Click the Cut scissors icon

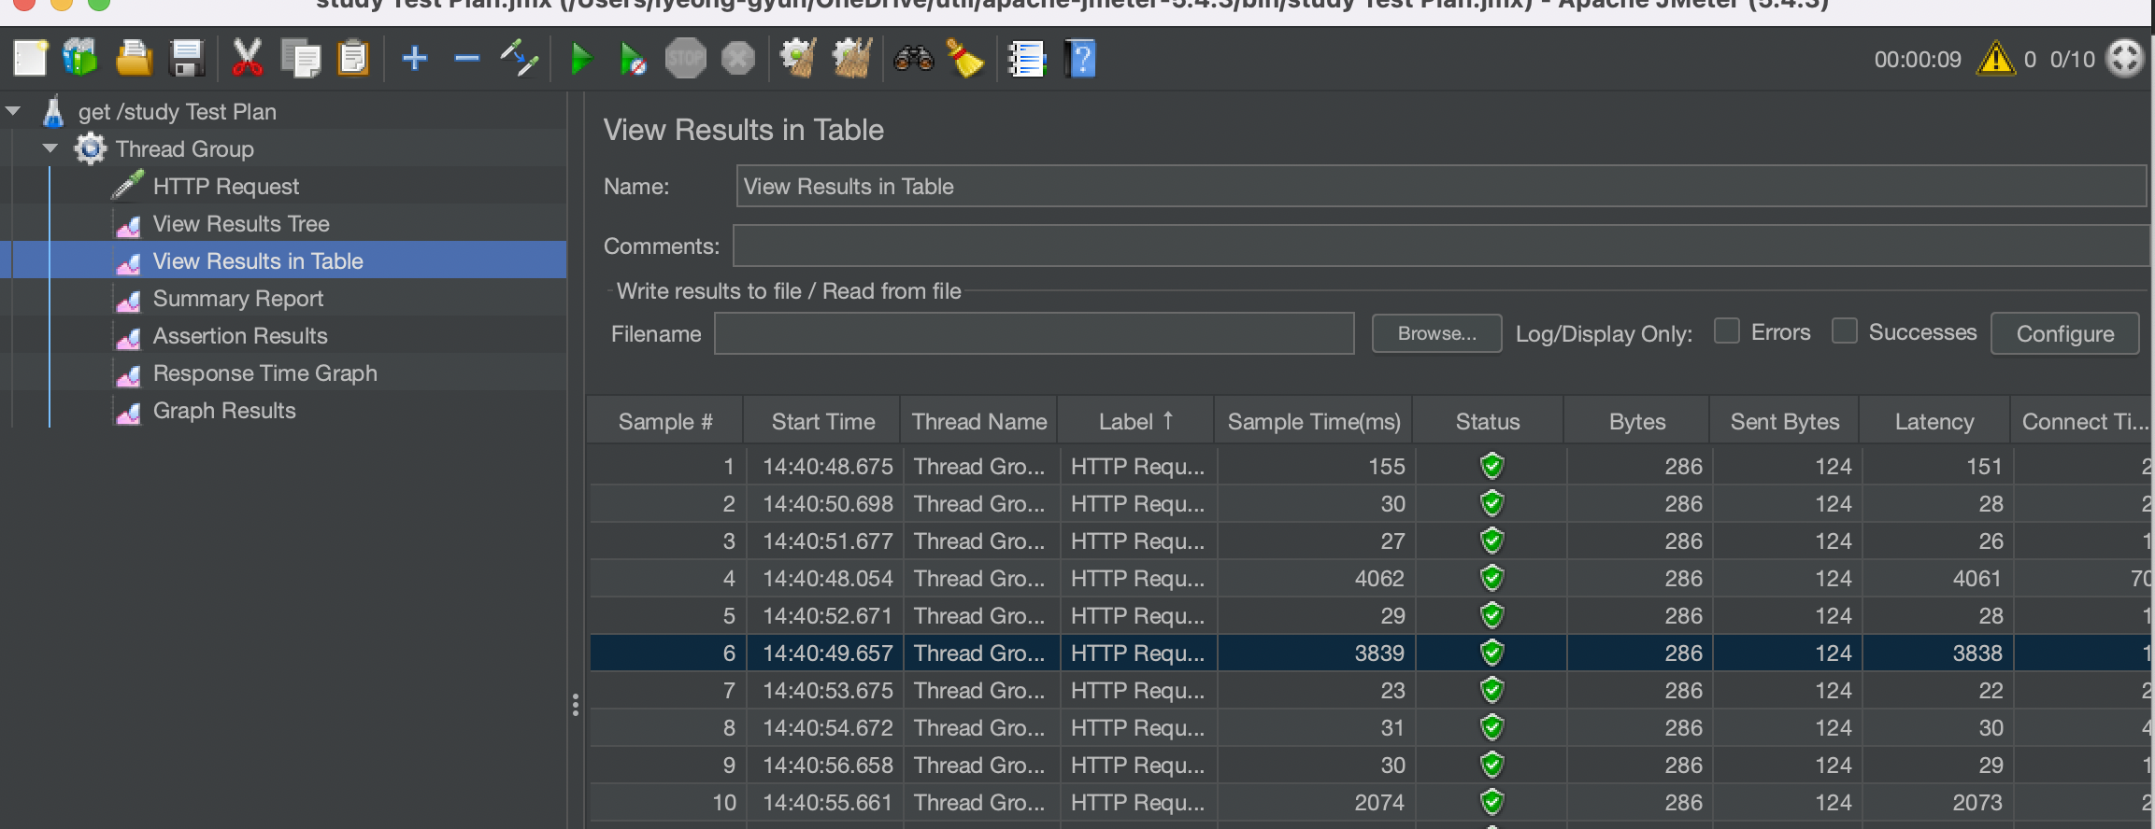pos(247,60)
